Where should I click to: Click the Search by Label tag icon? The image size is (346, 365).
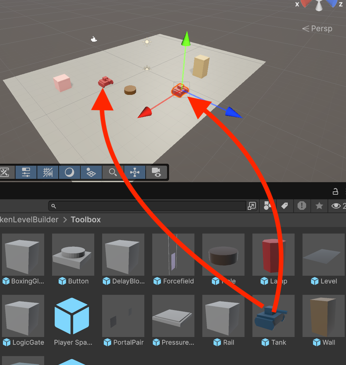click(284, 206)
